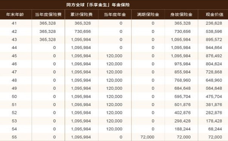Click 累计保险费 730,656 in row 42
Image resolution: width=228 pixels, height=141 pixels.
tap(83, 32)
